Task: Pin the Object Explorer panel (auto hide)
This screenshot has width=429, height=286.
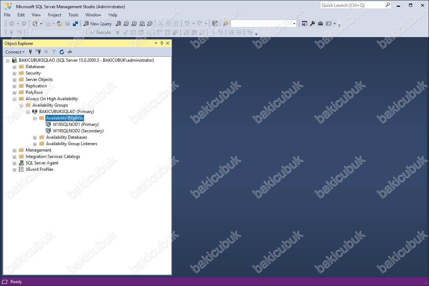Action: tap(162, 43)
